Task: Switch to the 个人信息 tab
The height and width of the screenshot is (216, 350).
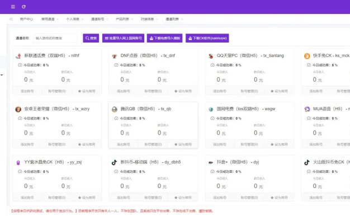Action: coord(73,19)
